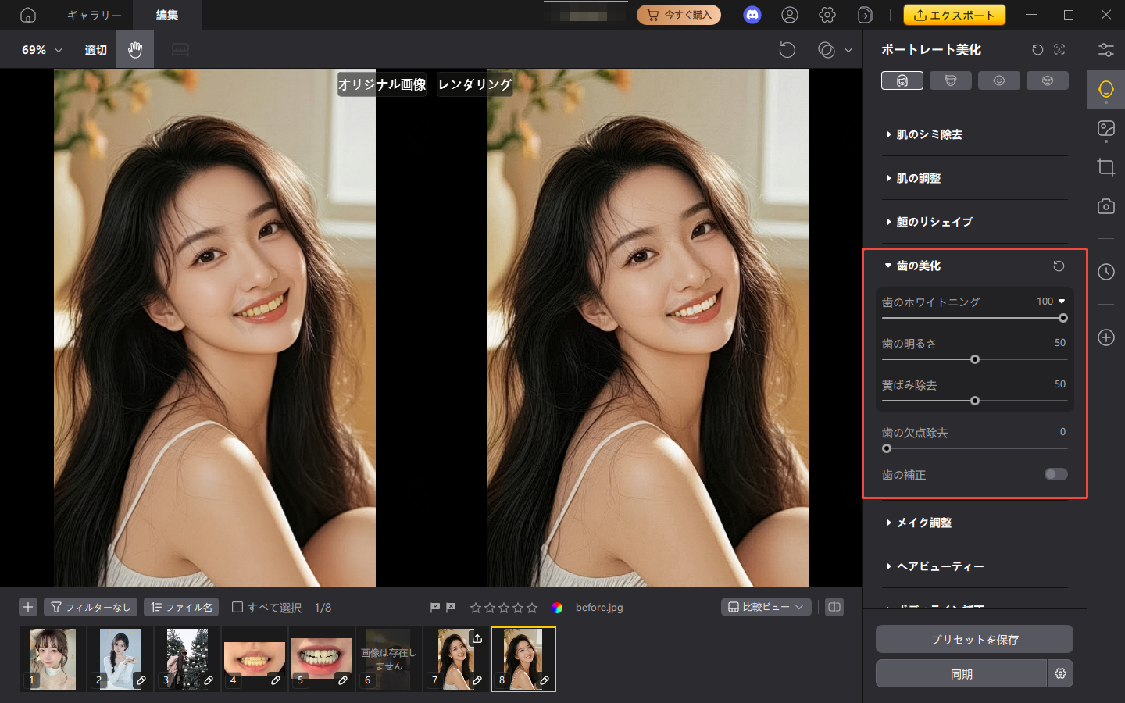
Task: Click the プリセットを保存 button
Action: 974,640
